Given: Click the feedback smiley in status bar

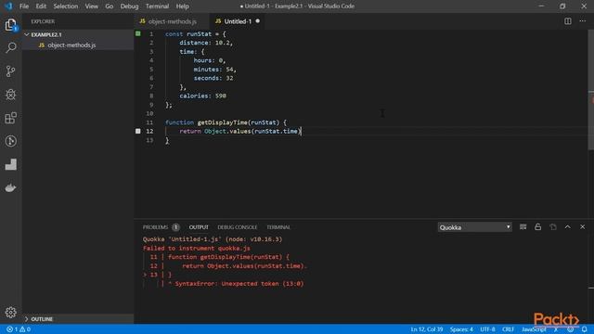Looking at the screenshot, I should coord(571,329).
